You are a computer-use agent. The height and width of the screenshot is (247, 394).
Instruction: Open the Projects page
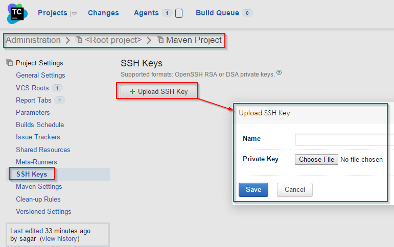click(x=53, y=13)
